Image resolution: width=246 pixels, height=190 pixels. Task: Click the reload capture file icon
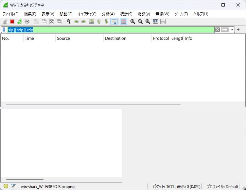59,22
